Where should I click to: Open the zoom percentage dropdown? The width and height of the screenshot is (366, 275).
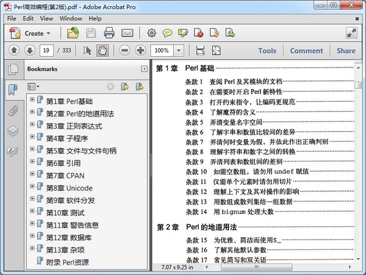coord(179,51)
